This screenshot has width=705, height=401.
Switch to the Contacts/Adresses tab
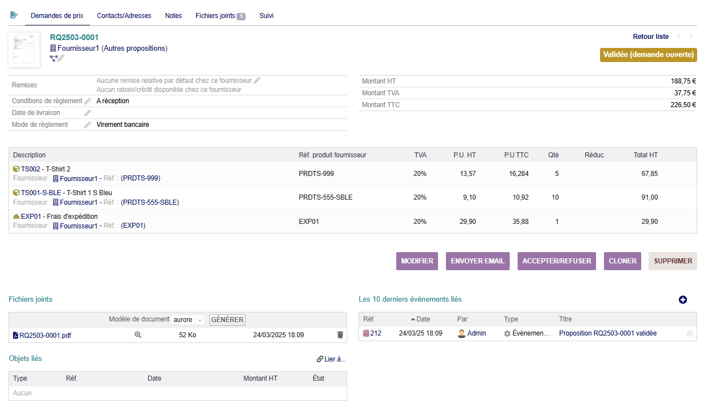click(124, 16)
